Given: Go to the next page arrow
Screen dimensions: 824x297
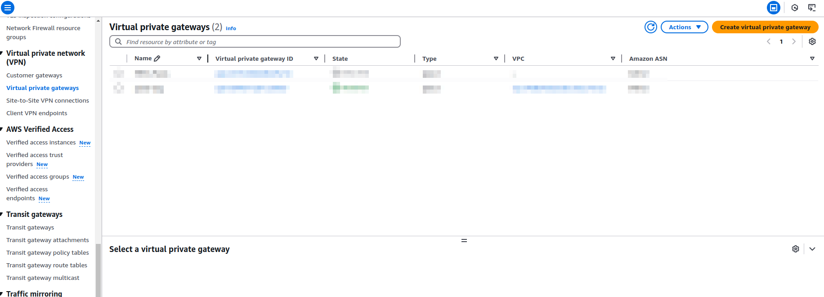Looking at the screenshot, I should coord(794,41).
